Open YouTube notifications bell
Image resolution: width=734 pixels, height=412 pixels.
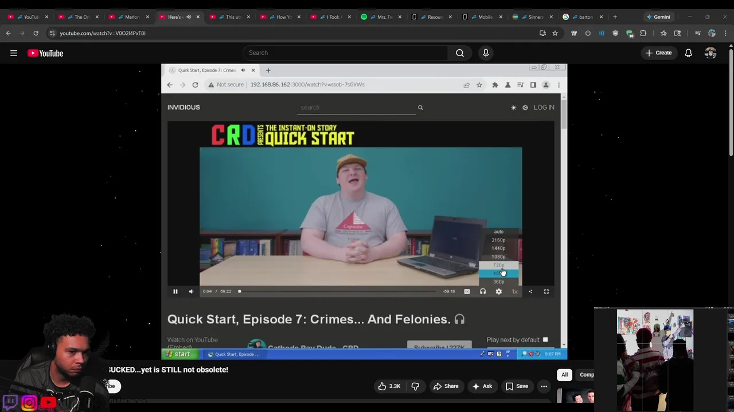pos(688,53)
